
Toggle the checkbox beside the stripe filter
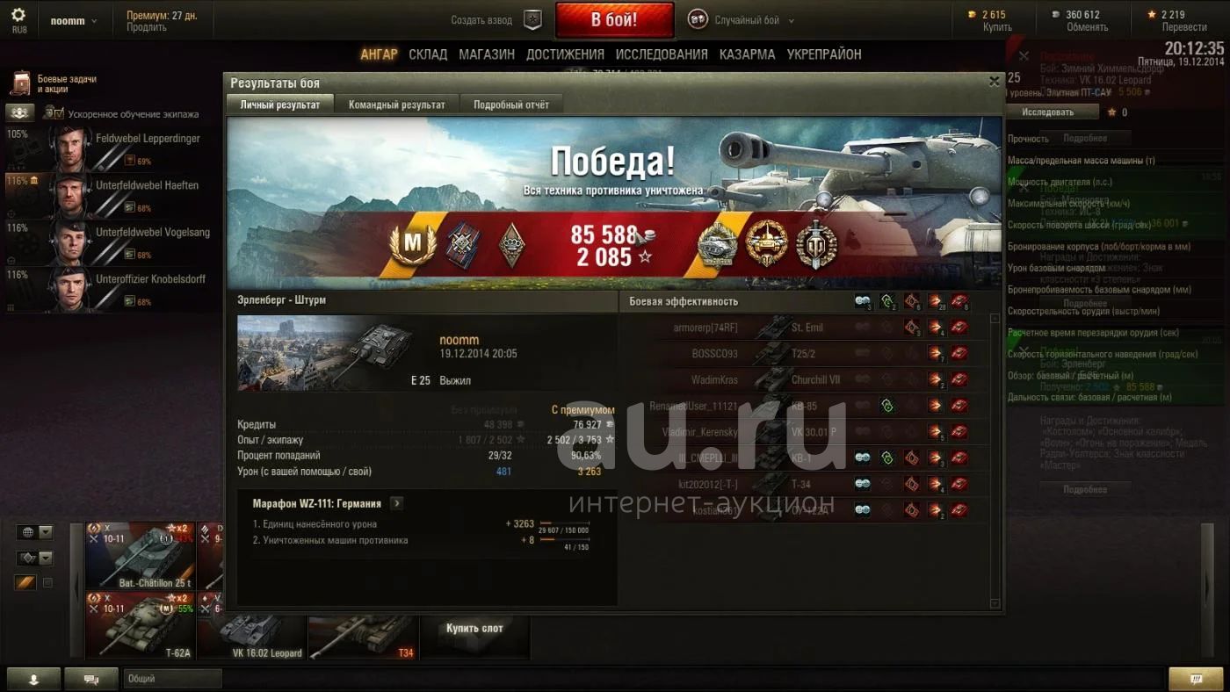[48, 582]
